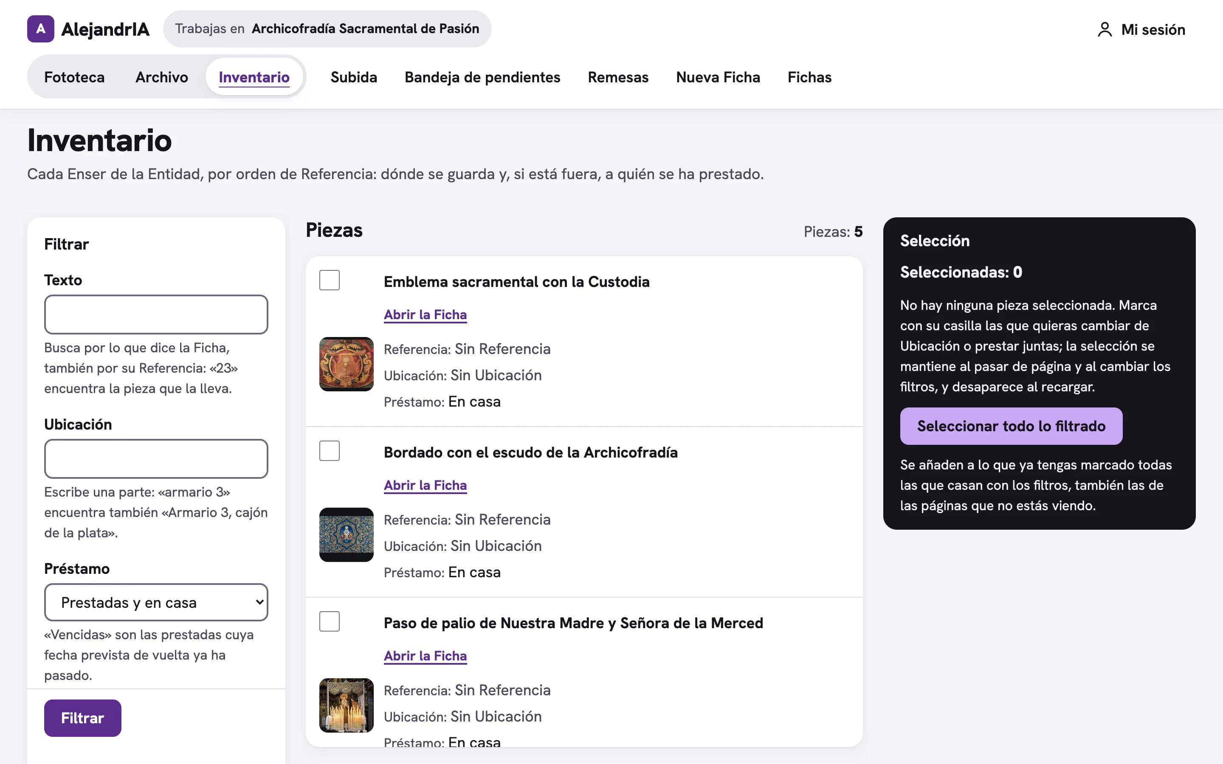
Task: Open the Nueva Ficha page
Action: [x=718, y=77]
